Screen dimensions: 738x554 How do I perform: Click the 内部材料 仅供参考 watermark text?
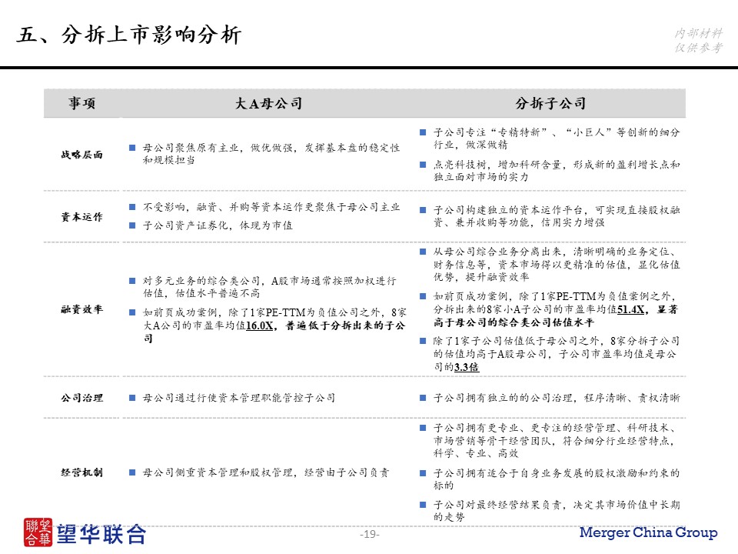click(x=697, y=40)
